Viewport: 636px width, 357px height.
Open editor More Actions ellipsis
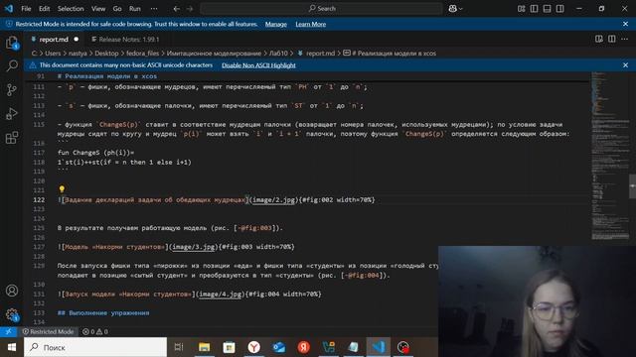[625, 39]
